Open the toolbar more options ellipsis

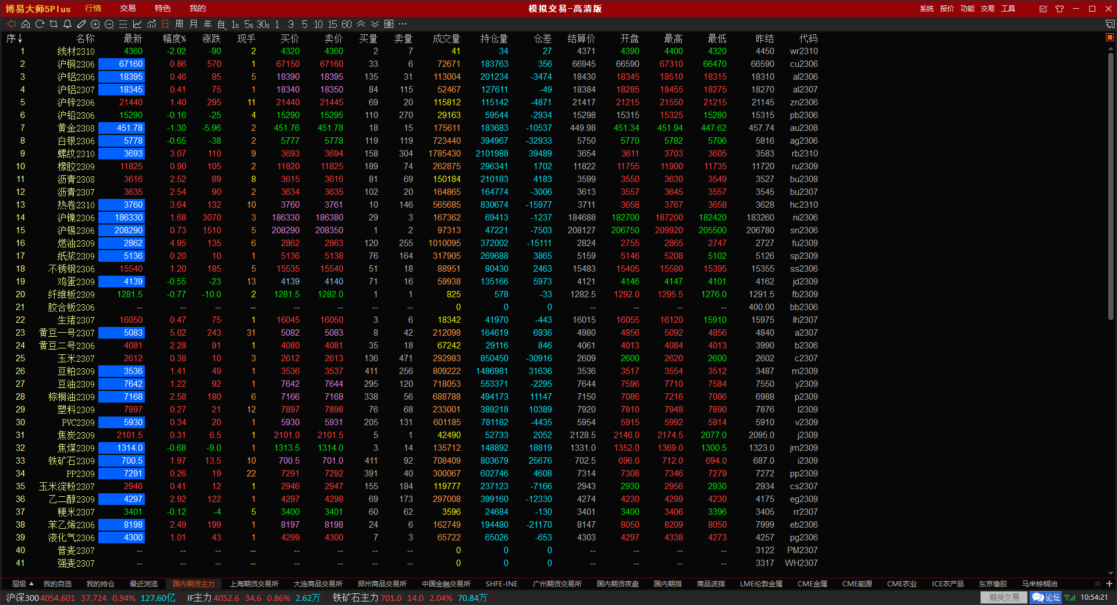tap(403, 24)
